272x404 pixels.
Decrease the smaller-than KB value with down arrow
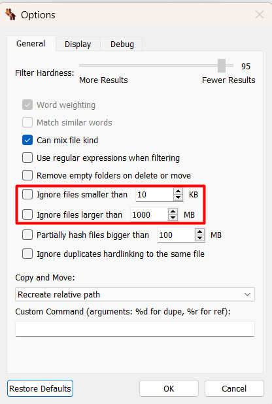pos(178,197)
